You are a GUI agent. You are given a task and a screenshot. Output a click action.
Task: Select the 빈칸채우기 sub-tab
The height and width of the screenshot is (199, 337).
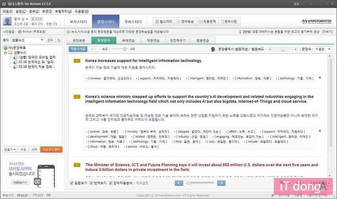[x=178, y=40]
